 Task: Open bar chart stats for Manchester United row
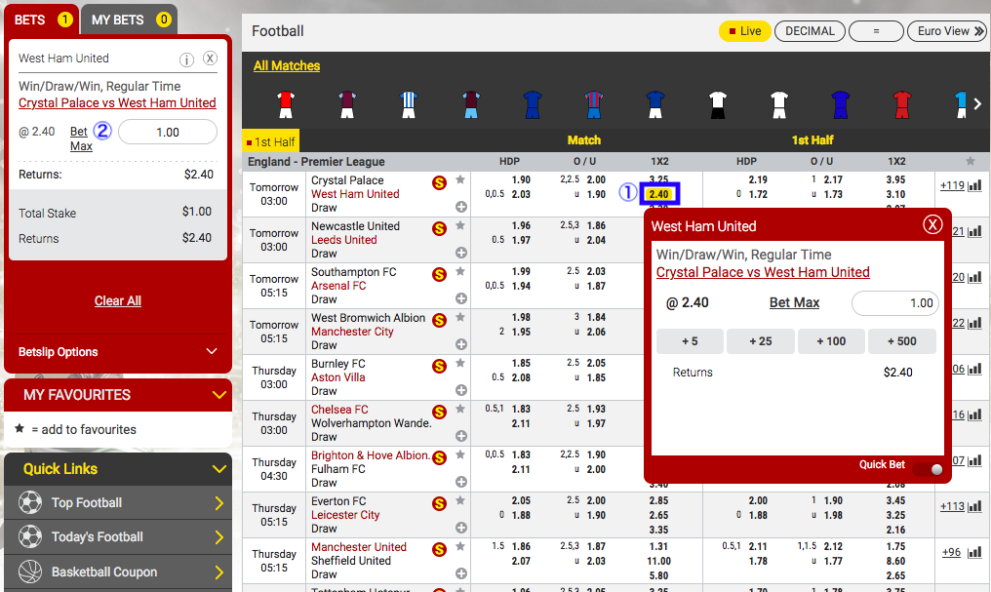[x=975, y=552]
